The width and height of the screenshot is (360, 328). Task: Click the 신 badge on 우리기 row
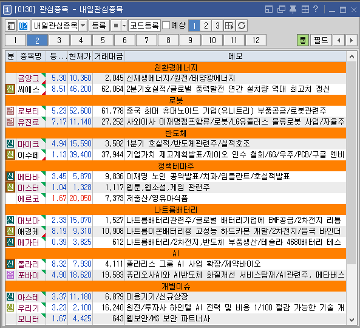click(10, 308)
